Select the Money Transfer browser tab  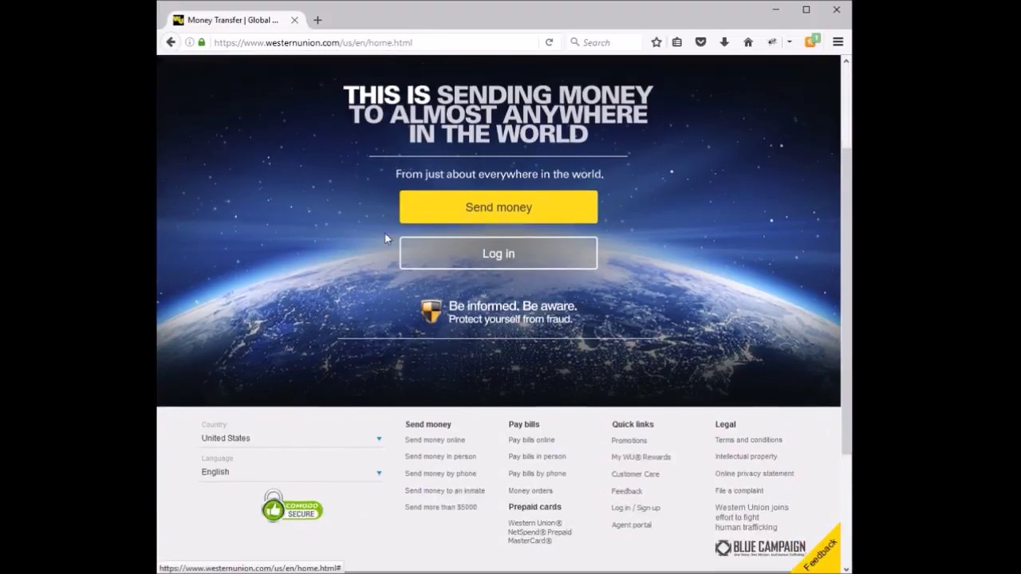click(x=235, y=20)
